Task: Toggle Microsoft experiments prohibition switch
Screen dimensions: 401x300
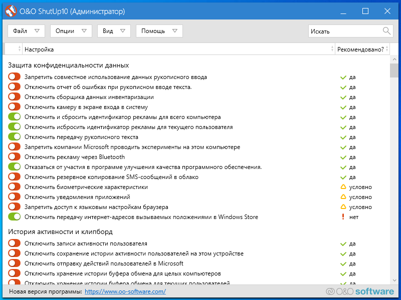Action: tap(15, 146)
